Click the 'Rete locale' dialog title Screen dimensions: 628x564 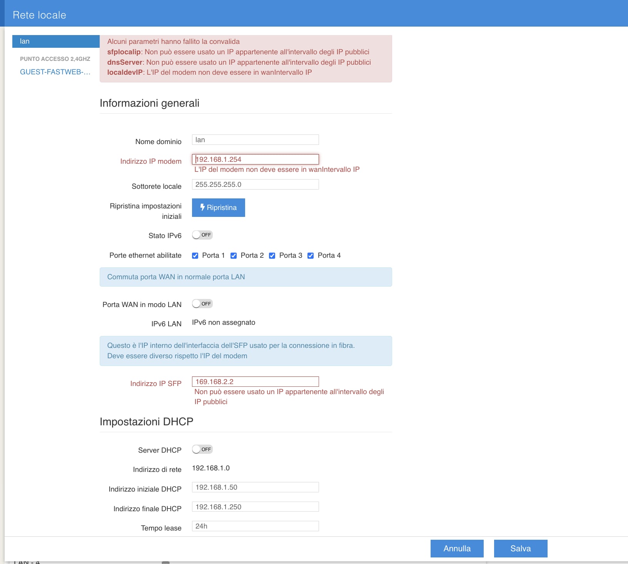pos(40,15)
